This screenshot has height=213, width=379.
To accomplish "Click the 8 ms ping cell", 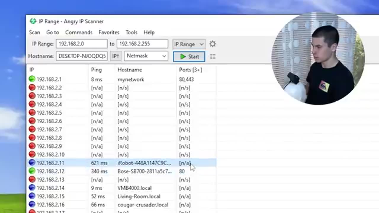I will point(97,79).
